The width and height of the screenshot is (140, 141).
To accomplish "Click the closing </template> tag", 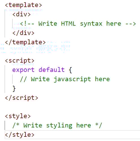I will coord(25,42).
